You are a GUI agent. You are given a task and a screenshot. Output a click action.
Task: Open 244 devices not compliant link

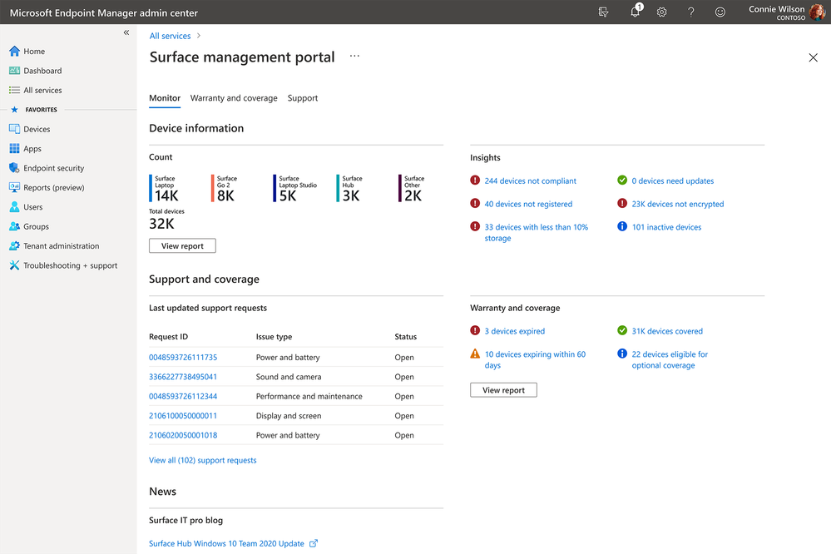coord(530,181)
